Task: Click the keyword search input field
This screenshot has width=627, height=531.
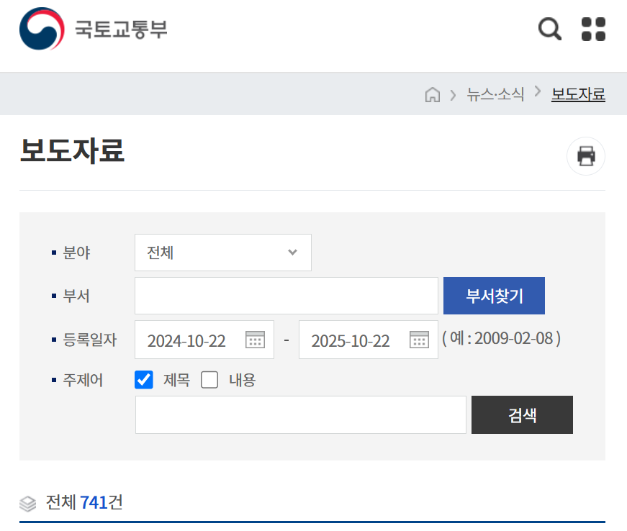Action: click(x=300, y=414)
